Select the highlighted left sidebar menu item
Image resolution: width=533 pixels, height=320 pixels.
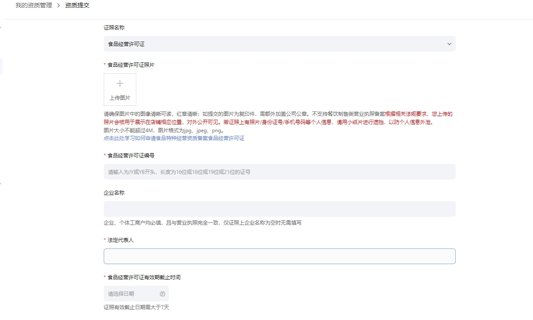(x=1, y=66)
